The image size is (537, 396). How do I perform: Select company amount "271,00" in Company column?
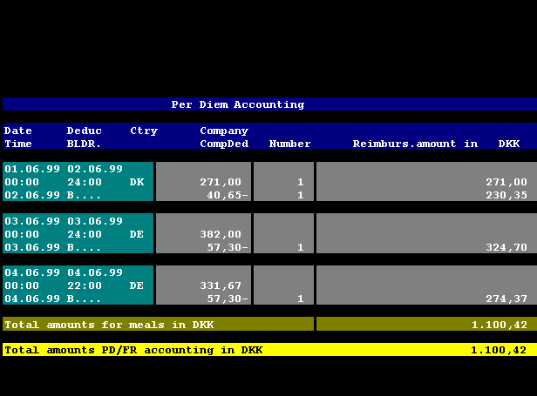coord(221,182)
